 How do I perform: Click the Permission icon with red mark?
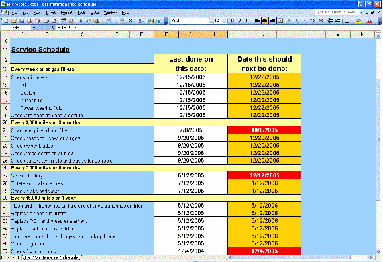pos(30,21)
